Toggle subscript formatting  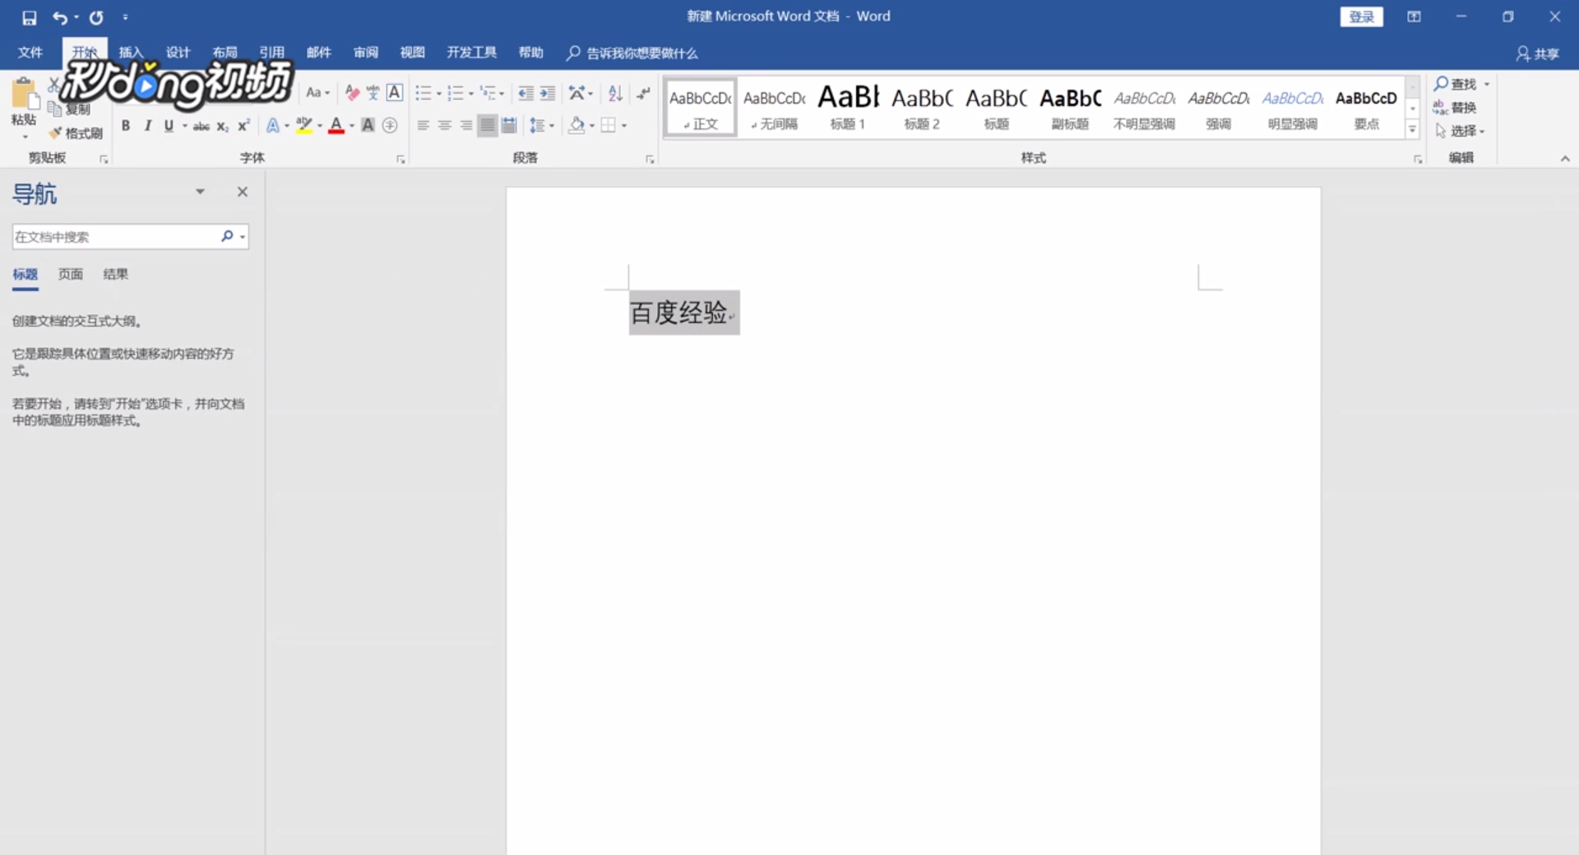pos(223,126)
